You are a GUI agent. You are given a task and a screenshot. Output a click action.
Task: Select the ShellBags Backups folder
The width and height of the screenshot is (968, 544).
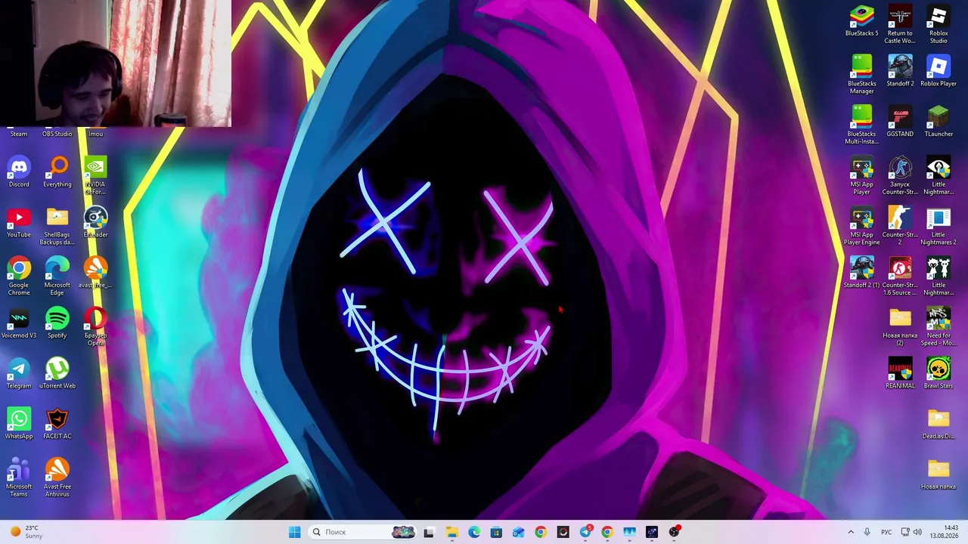57,227
